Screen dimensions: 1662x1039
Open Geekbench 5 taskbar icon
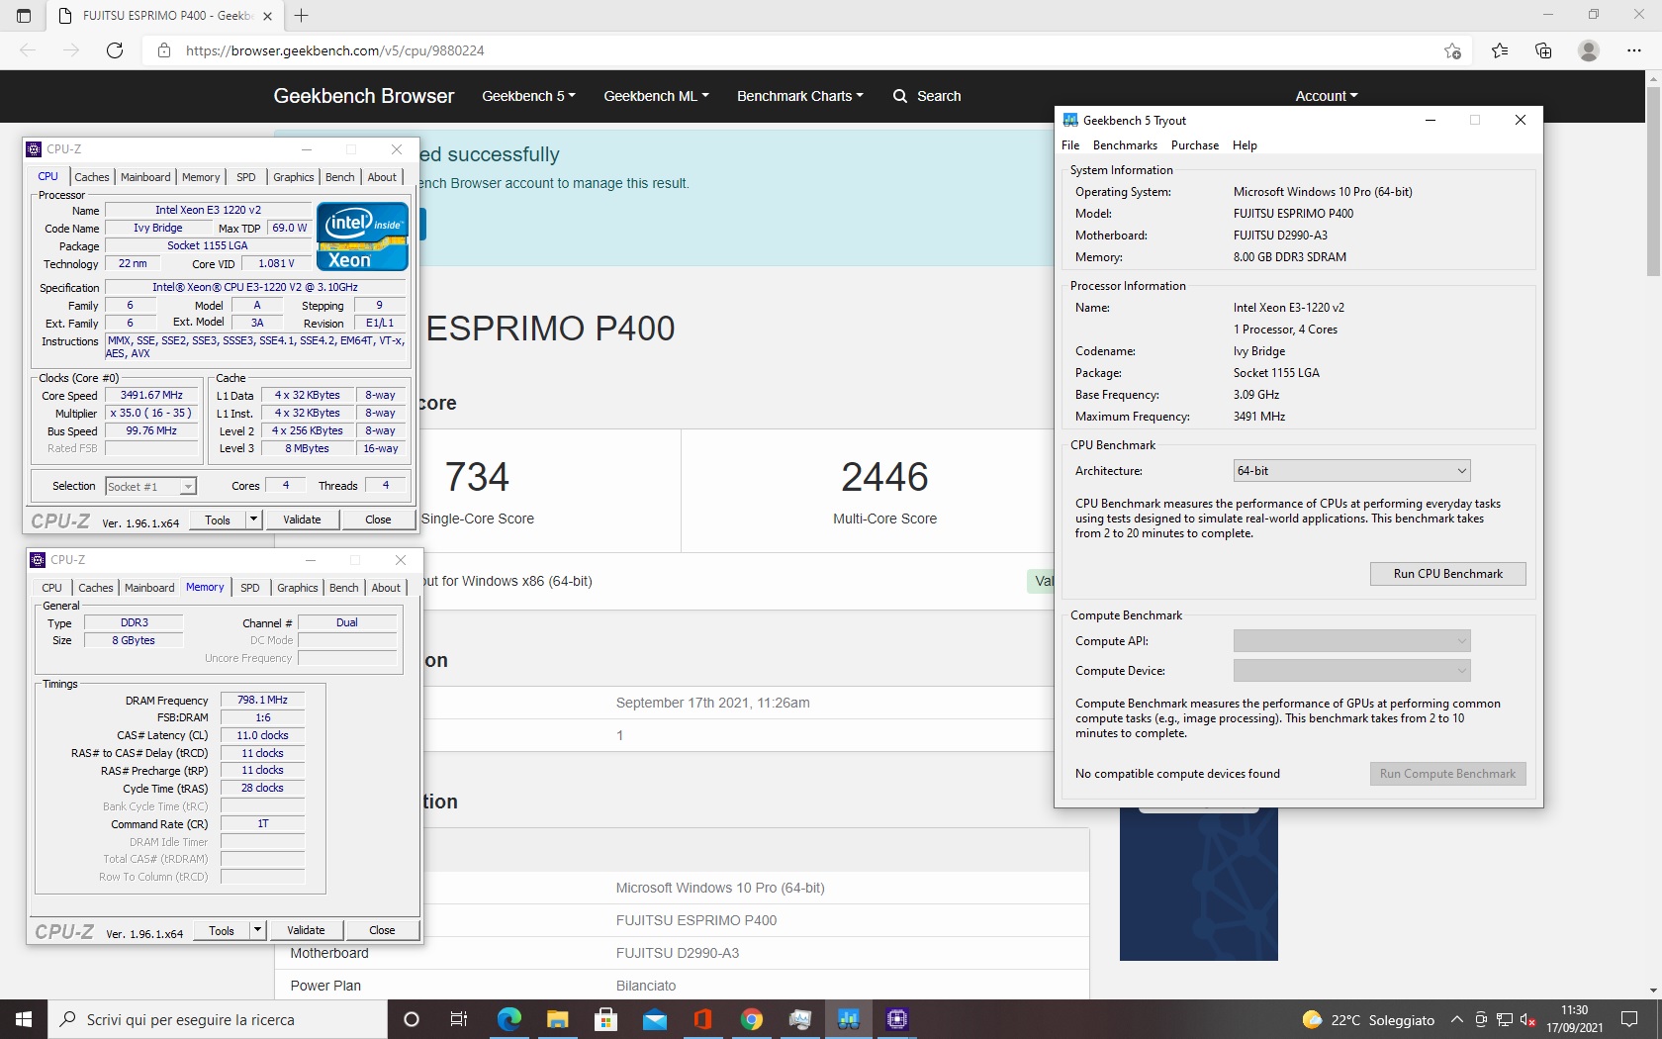[x=848, y=1019]
